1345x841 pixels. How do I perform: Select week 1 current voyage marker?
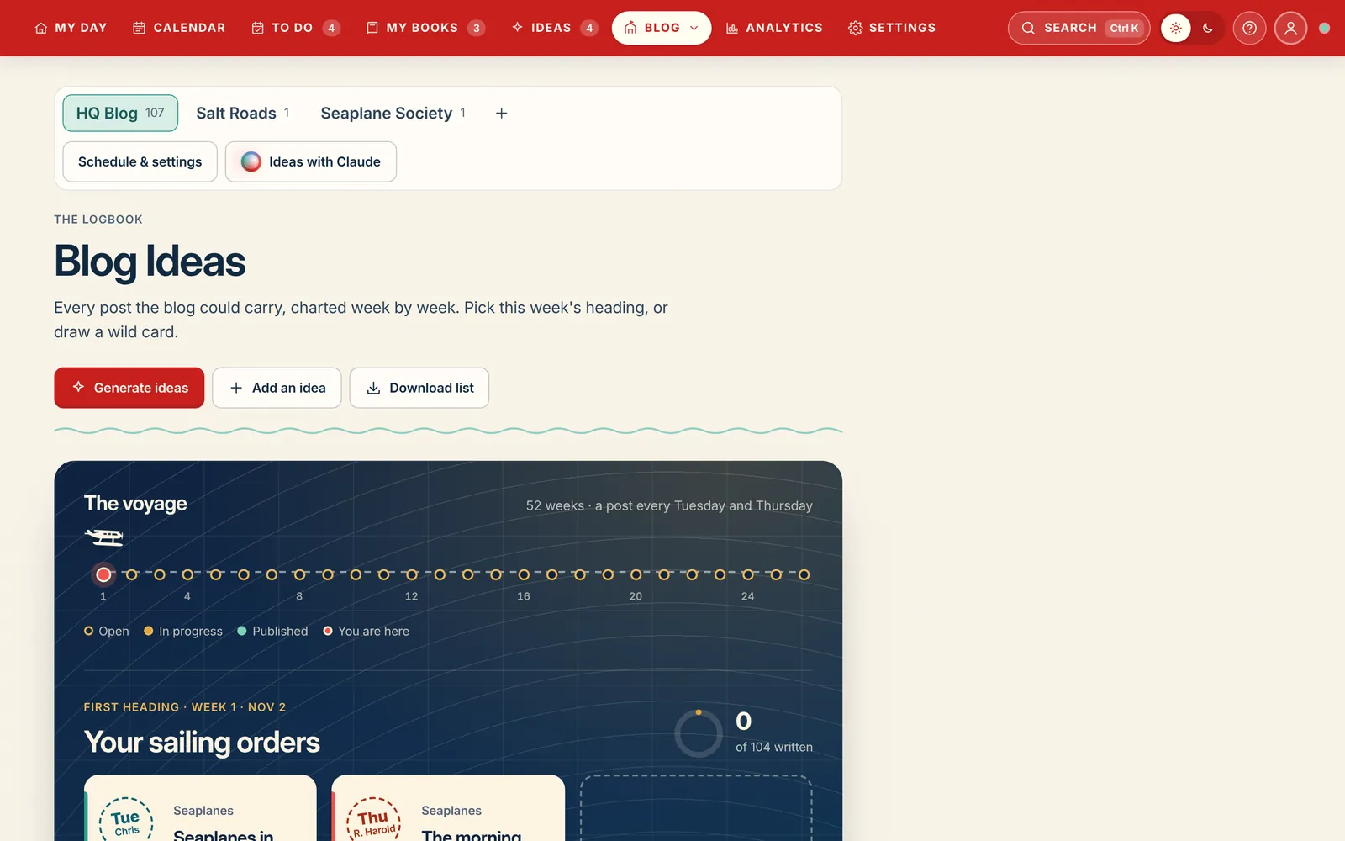(103, 574)
